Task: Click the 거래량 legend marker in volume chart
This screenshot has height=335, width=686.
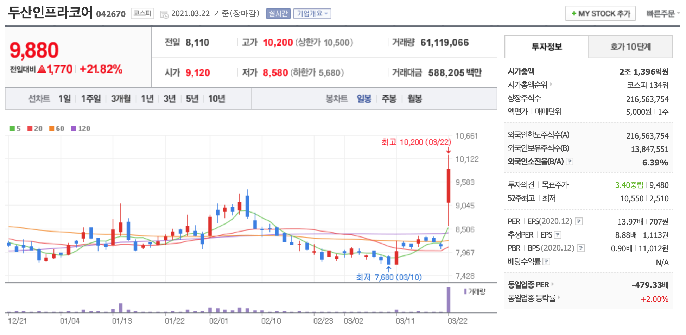Action: pos(465,291)
